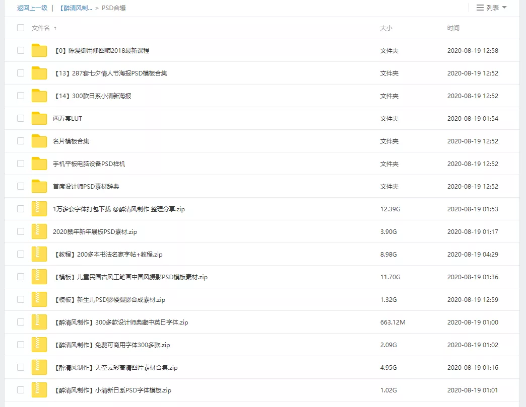Viewport: 526px width, 407px height.
Task: Check the box for 手机平板电脑设备PSD样机
Action: tap(21, 164)
